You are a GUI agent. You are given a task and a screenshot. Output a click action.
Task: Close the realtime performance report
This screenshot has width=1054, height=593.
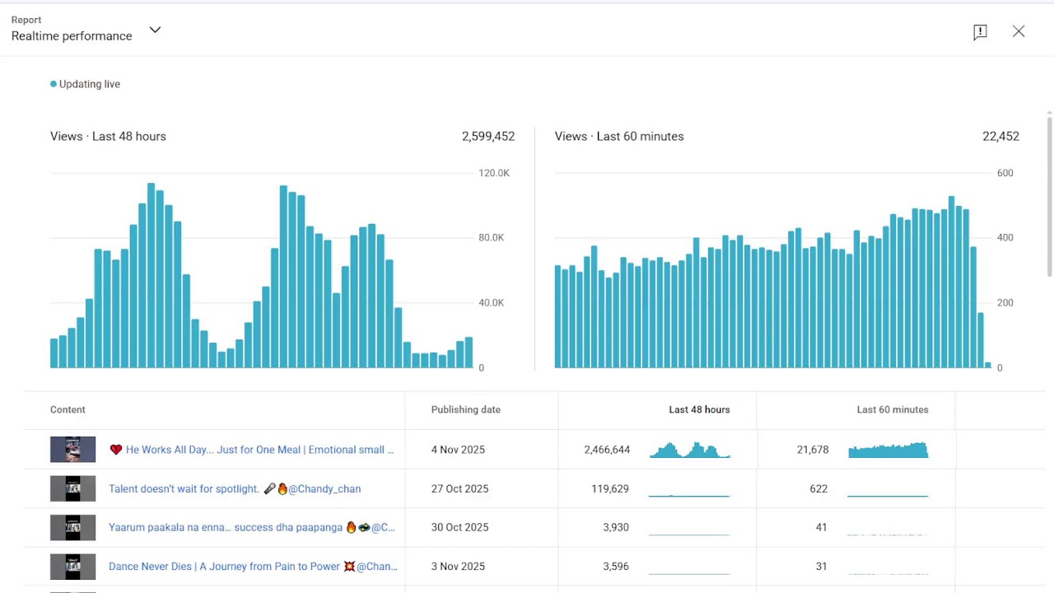[1019, 31]
